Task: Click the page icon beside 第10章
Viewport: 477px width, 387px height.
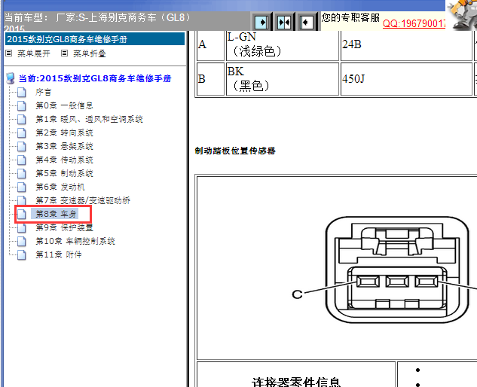Action: [22, 241]
